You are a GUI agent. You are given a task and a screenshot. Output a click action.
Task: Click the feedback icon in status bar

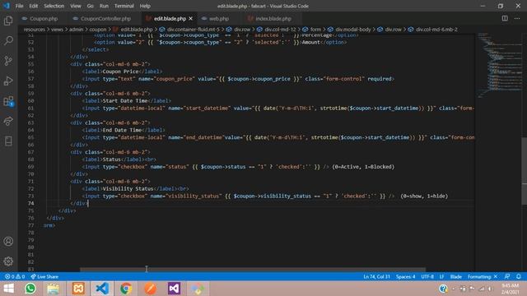click(507, 276)
